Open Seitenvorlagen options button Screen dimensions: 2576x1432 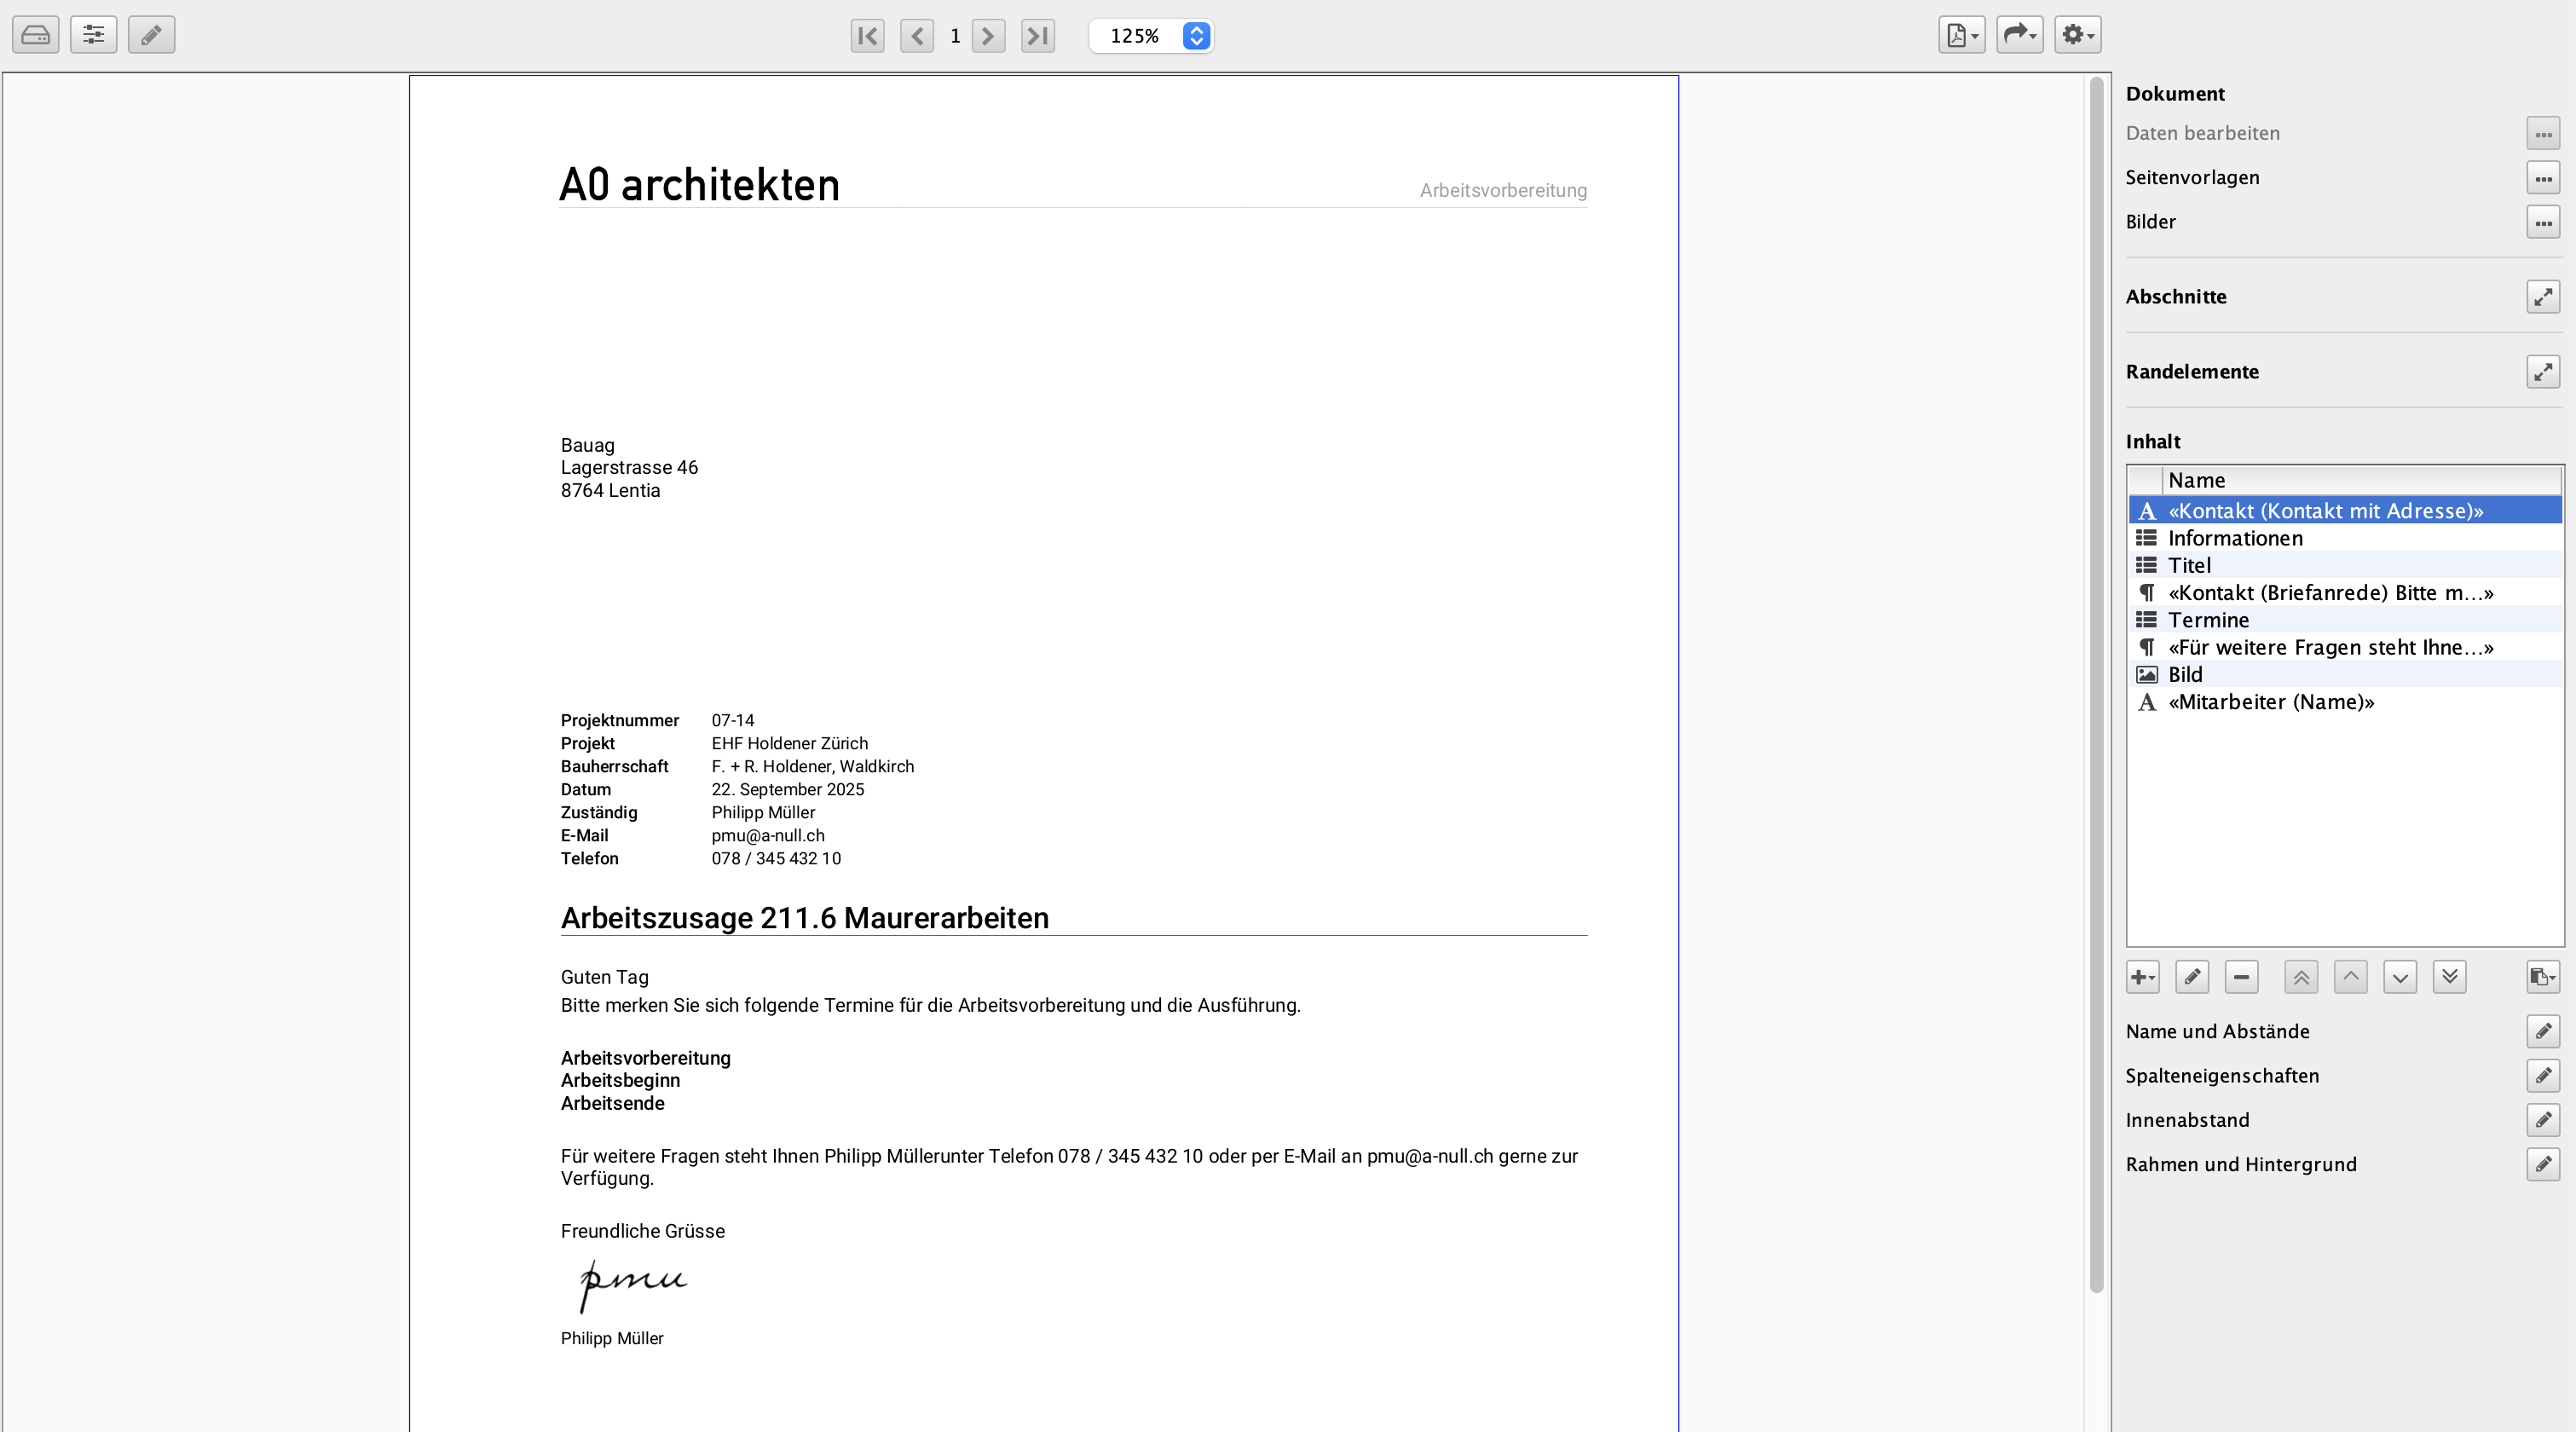(2542, 178)
